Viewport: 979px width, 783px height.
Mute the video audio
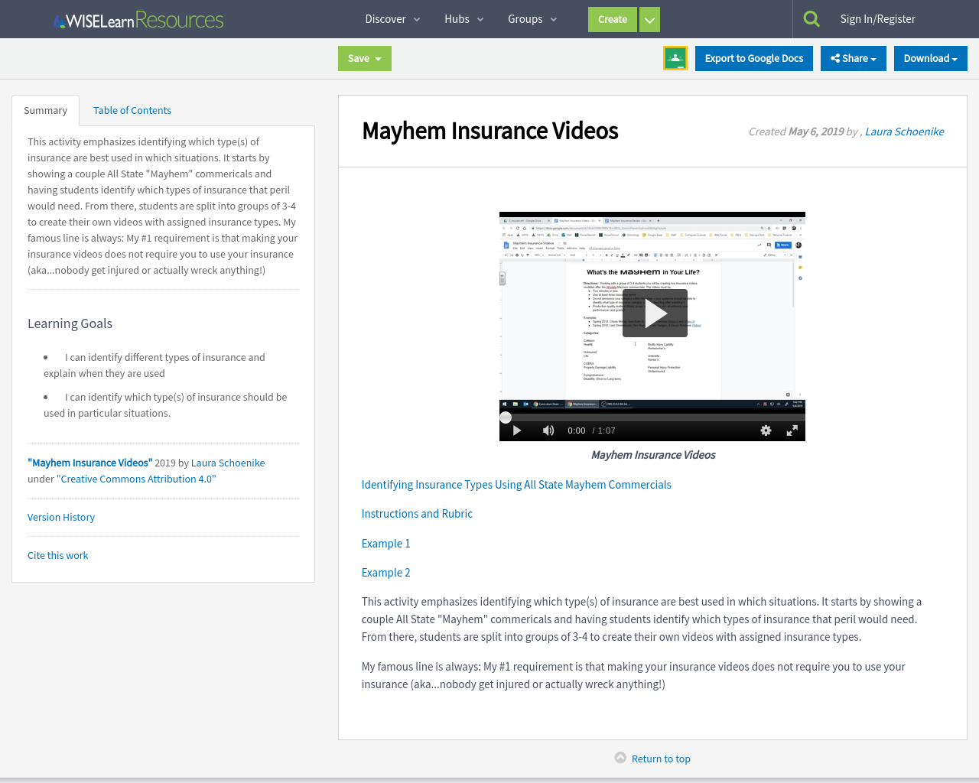tap(548, 430)
